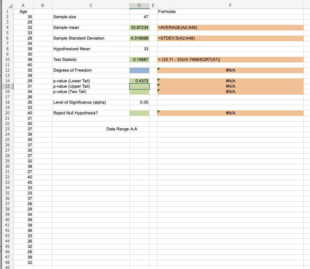Click the select-all corner triangle
The height and width of the screenshot is (269, 310).
pos(10,6)
